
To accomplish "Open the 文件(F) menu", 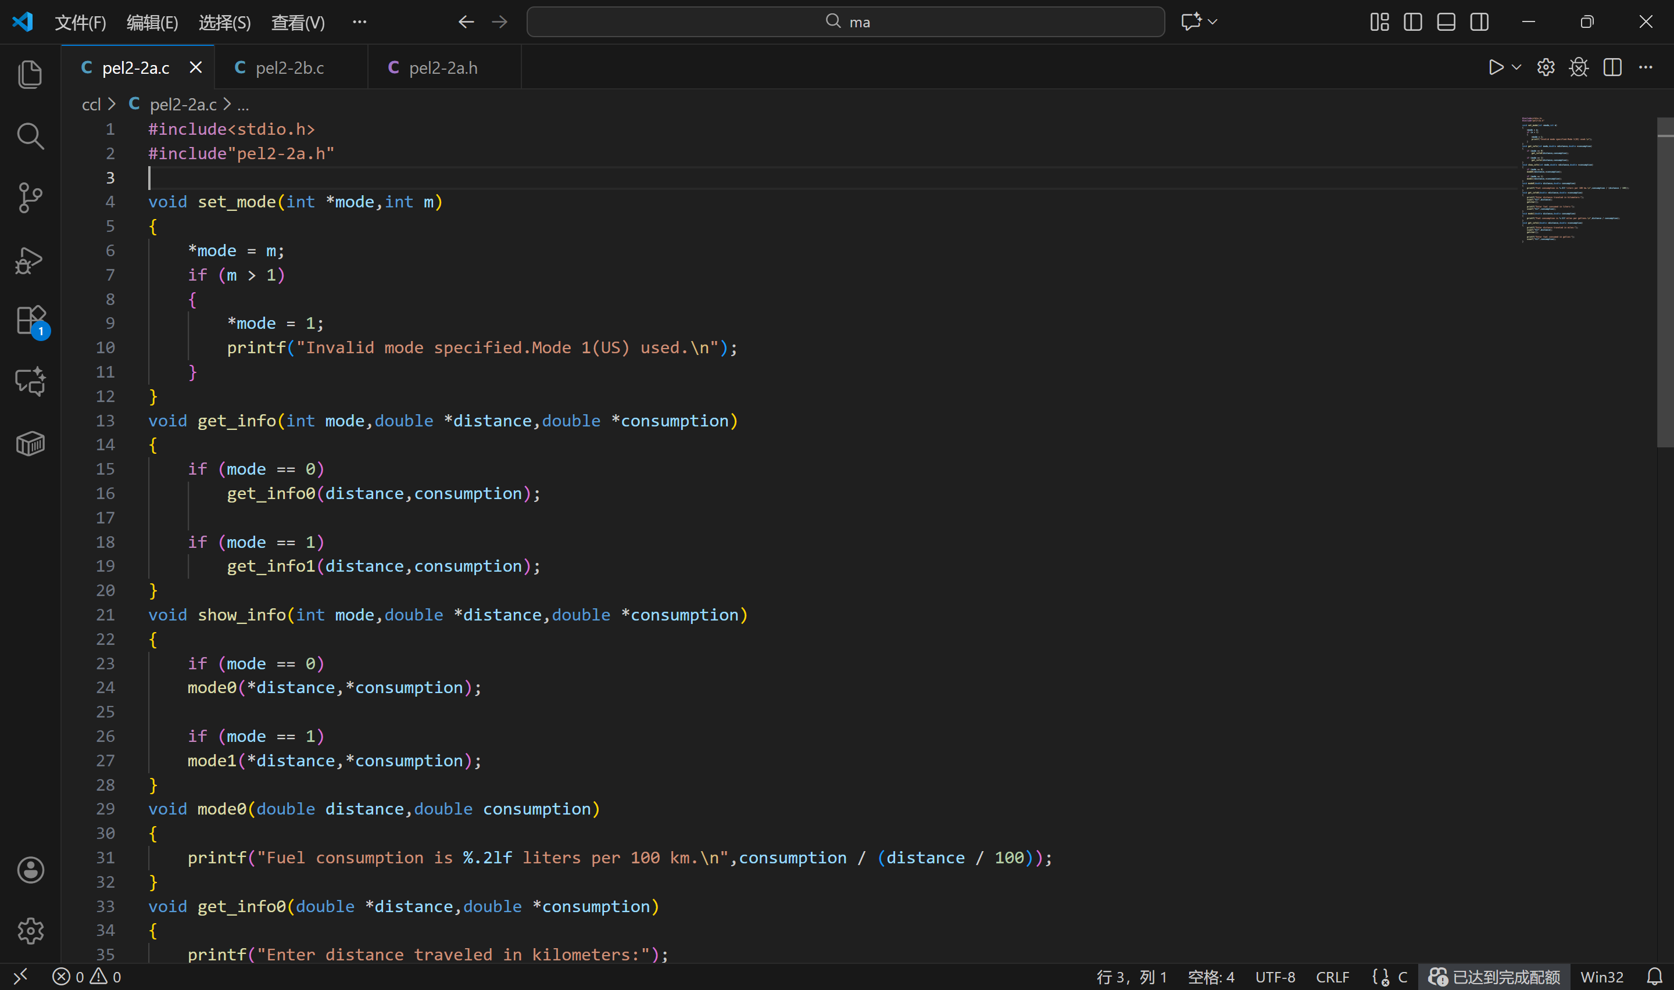I will 80,23.
